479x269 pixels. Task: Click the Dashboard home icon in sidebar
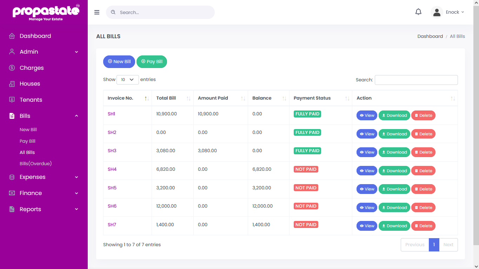12,36
